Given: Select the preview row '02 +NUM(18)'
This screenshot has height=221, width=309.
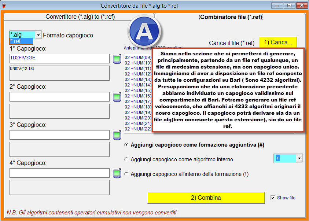Looking at the screenshot, I should point(138,107).
